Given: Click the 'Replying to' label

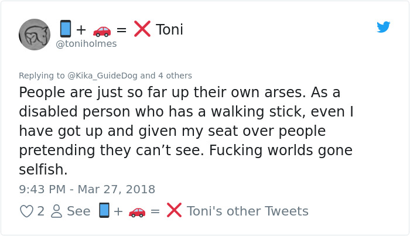Looking at the screenshot, I should [38, 76].
